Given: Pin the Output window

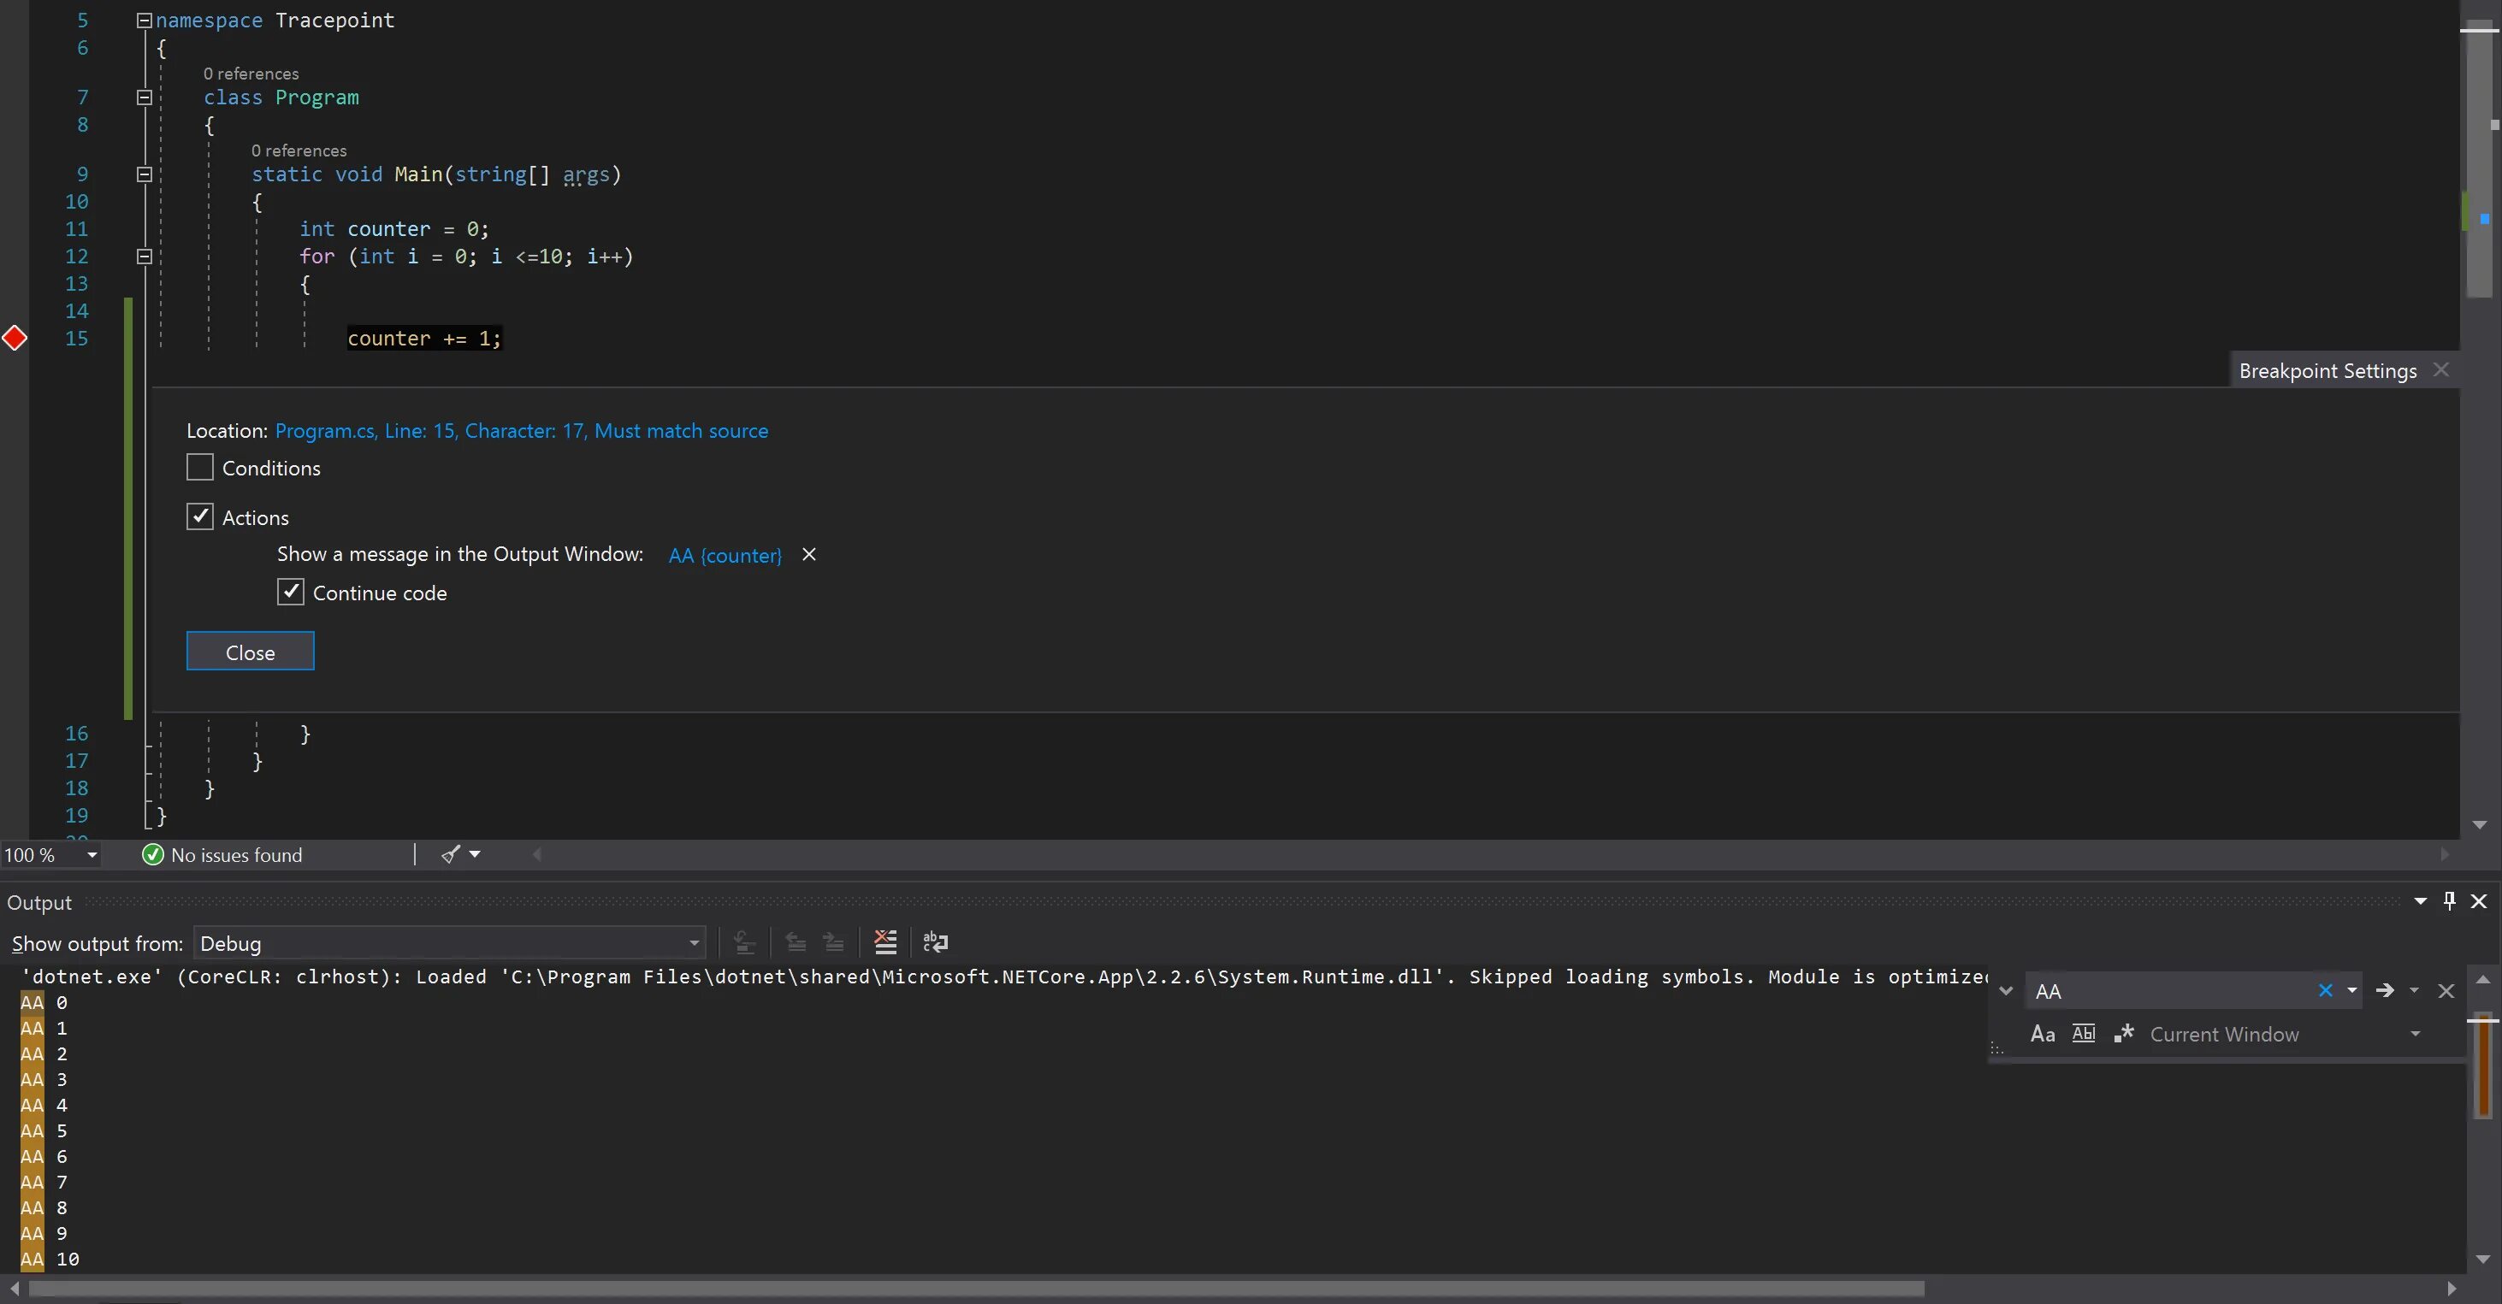Looking at the screenshot, I should (x=2450, y=901).
